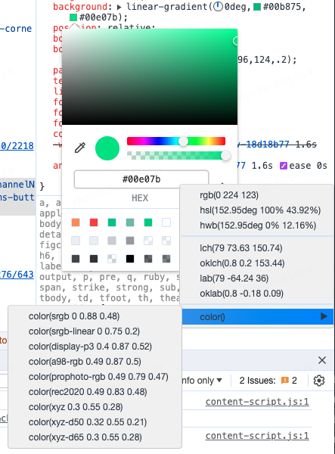This screenshot has height=454, width=335.
Task: Click the gradient angle clock icon
Action: pos(218,6)
